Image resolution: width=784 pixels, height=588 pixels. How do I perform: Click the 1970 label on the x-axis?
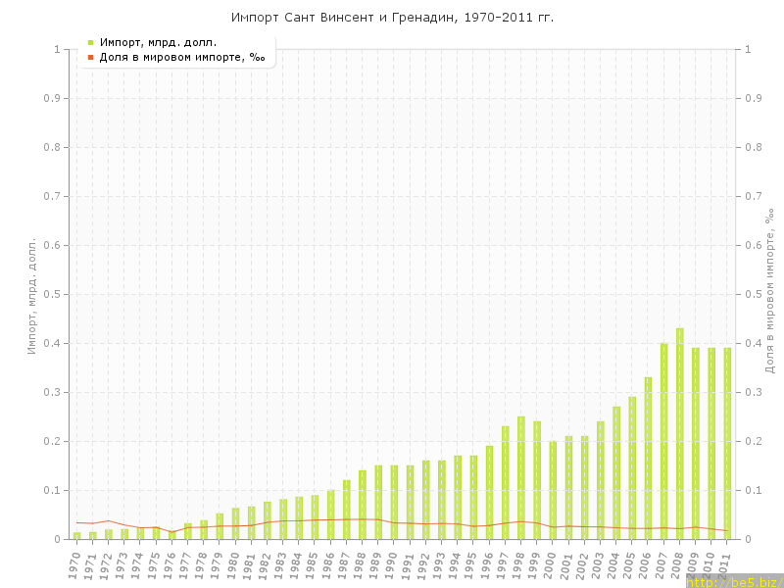(75, 565)
